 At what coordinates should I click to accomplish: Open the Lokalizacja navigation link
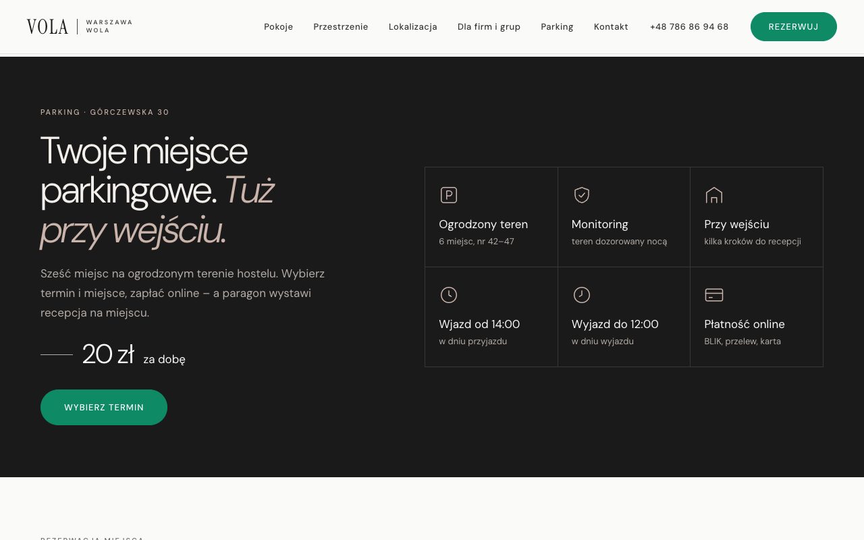413,27
